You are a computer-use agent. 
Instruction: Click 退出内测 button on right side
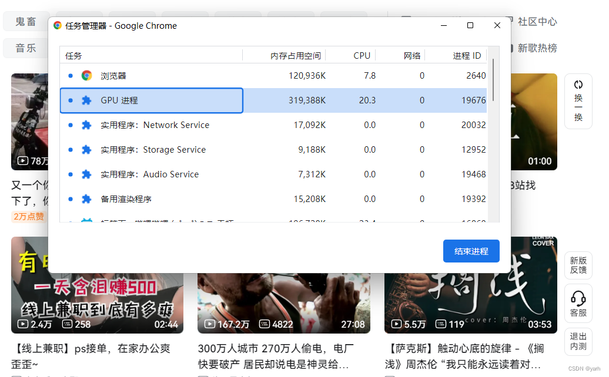(x=578, y=341)
